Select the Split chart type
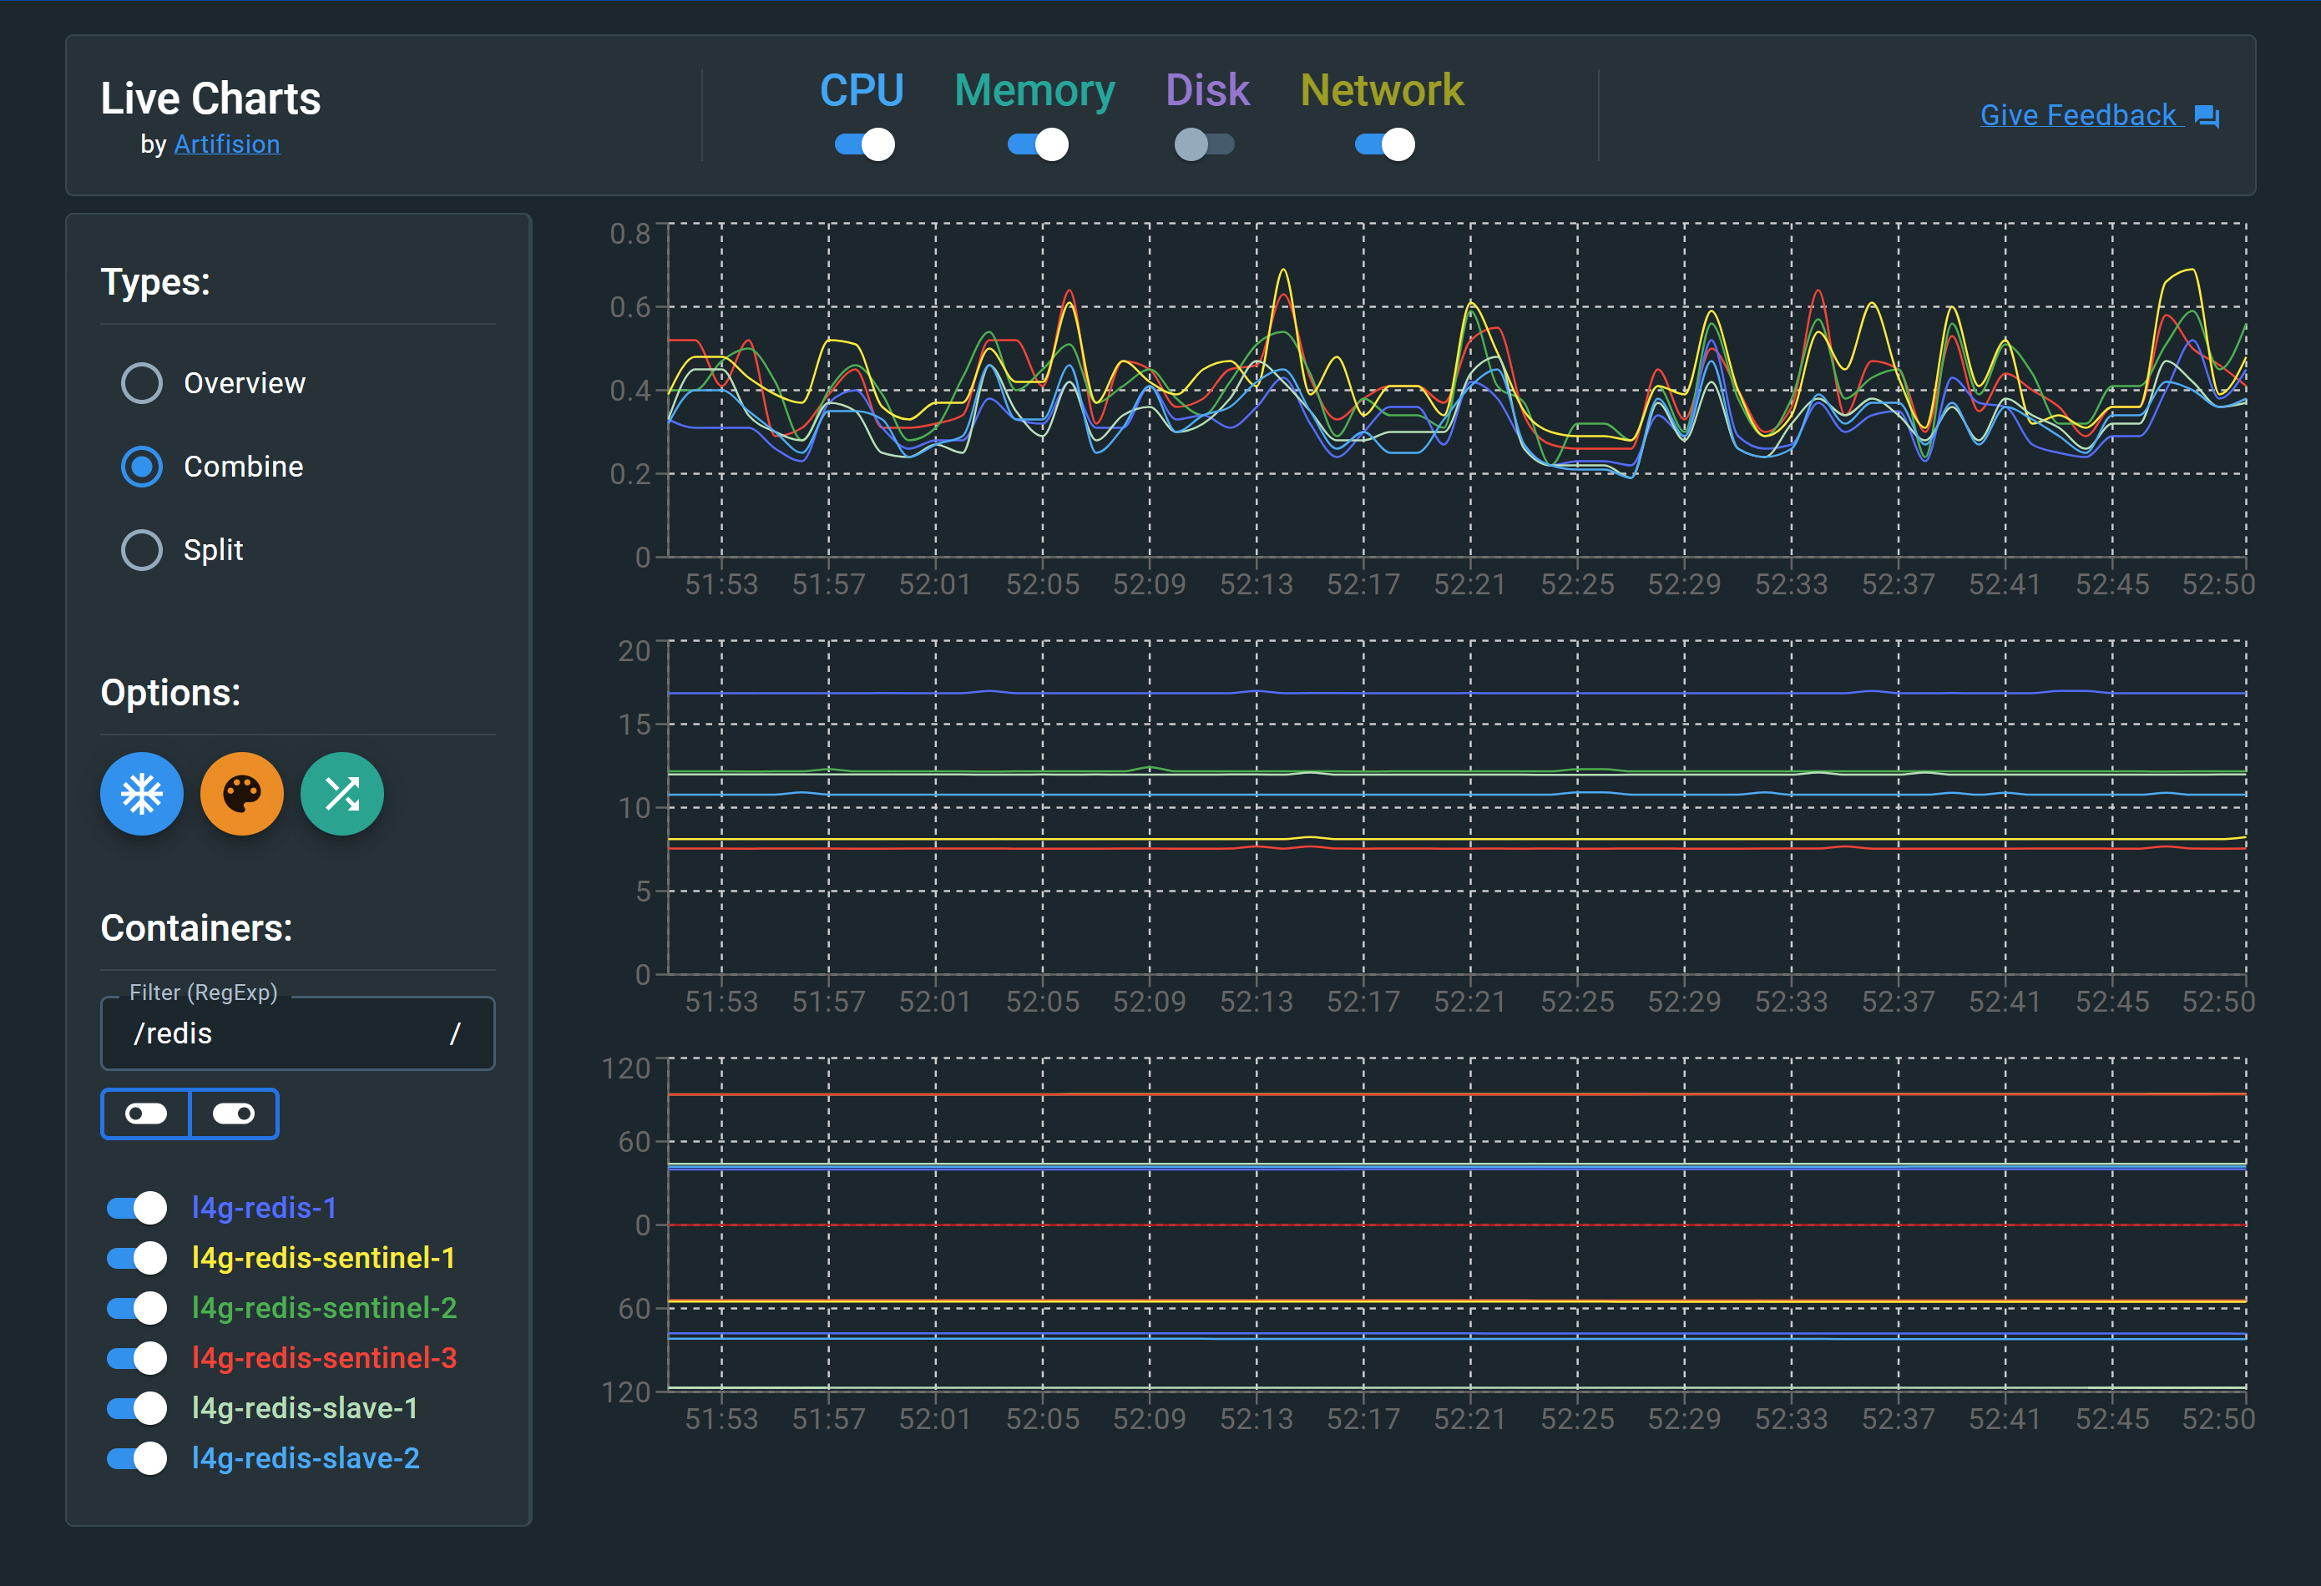This screenshot has height=1586, width=2321. coord(141,549)
